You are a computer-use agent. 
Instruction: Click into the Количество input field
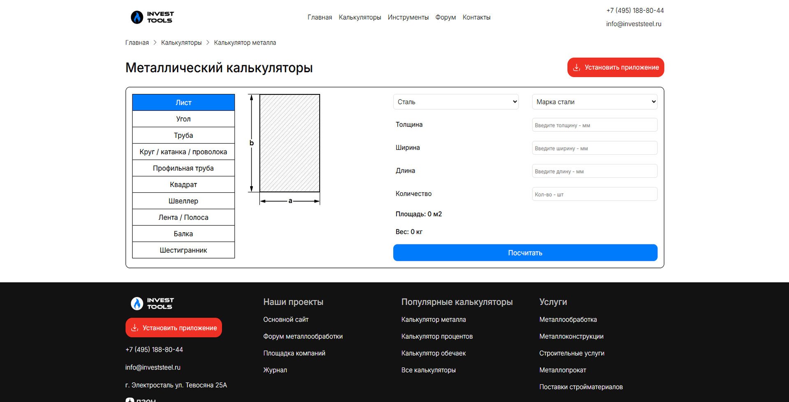tap(594, 194)
